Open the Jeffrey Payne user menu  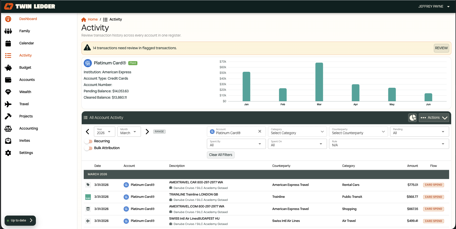coord(434,6)
